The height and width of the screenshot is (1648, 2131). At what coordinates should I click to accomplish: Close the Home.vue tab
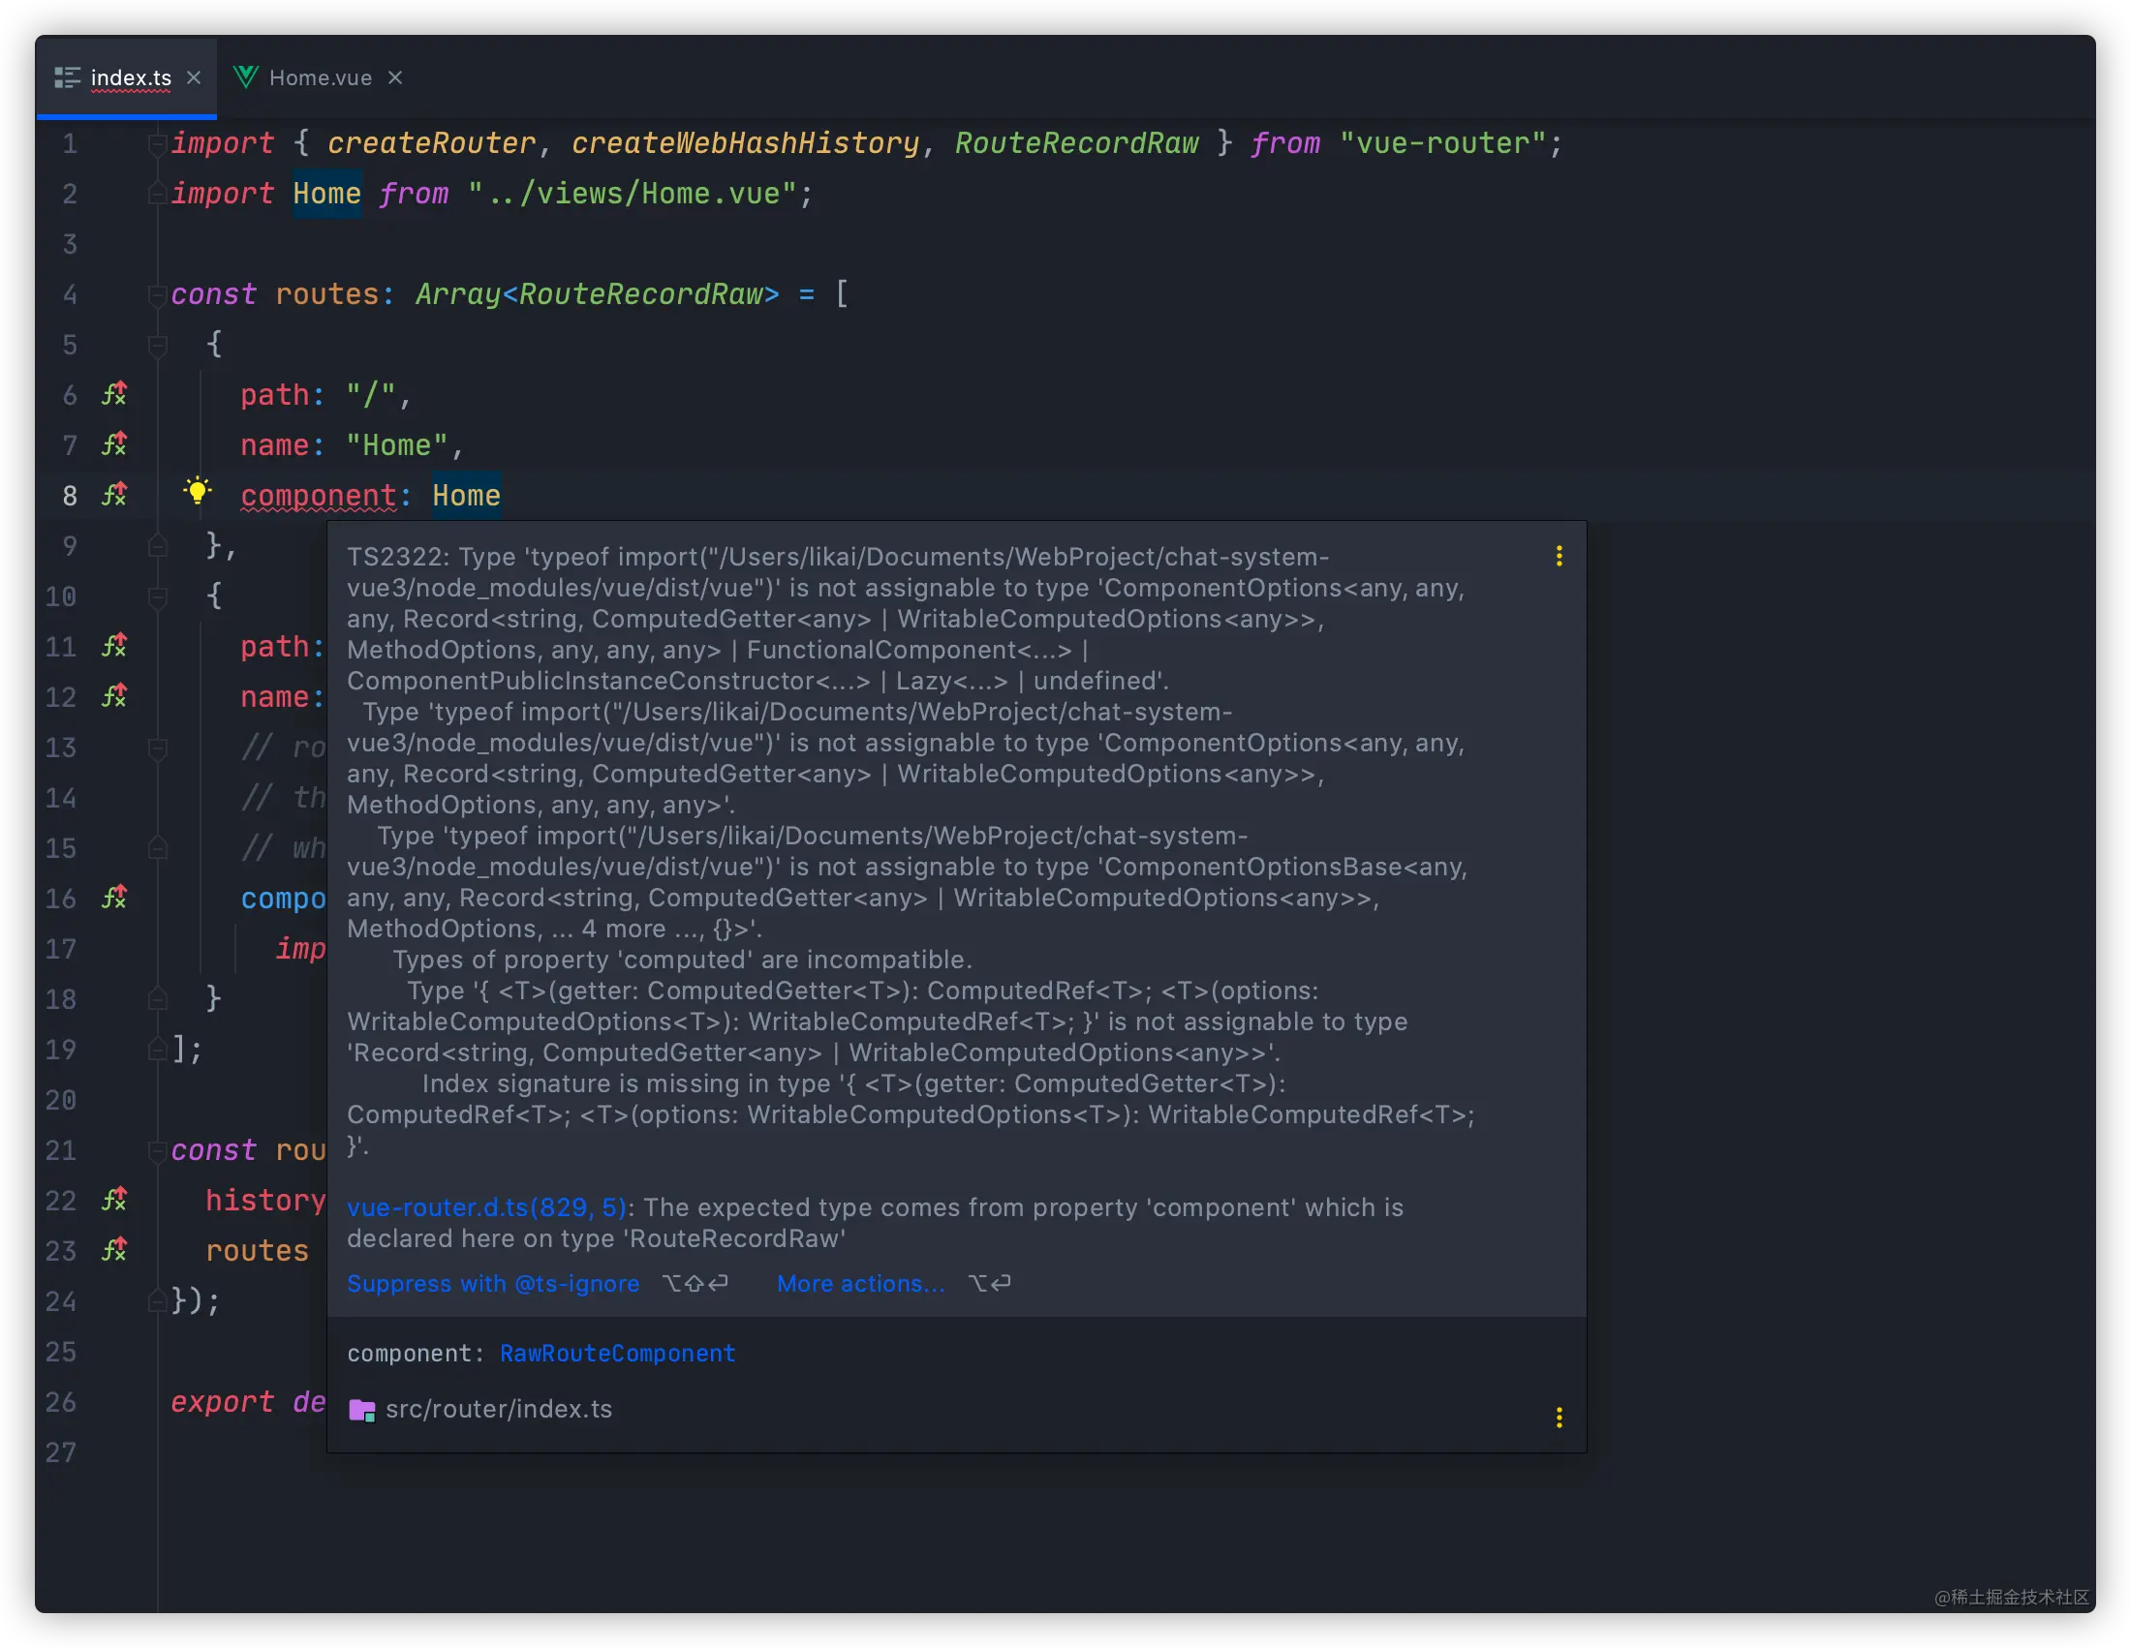click(395, 78)
